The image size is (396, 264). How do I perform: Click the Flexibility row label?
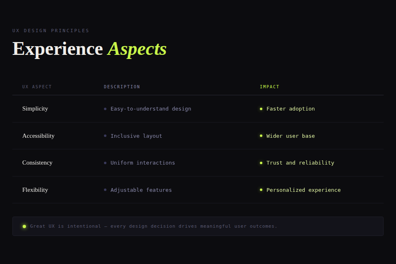35,190
